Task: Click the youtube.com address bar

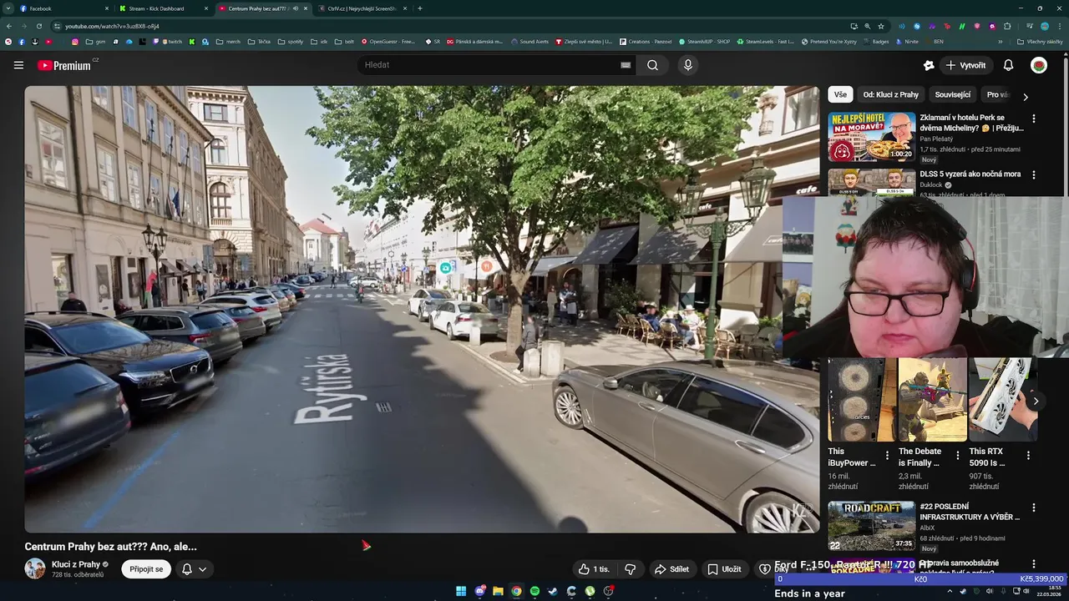Action: point(451,26)
